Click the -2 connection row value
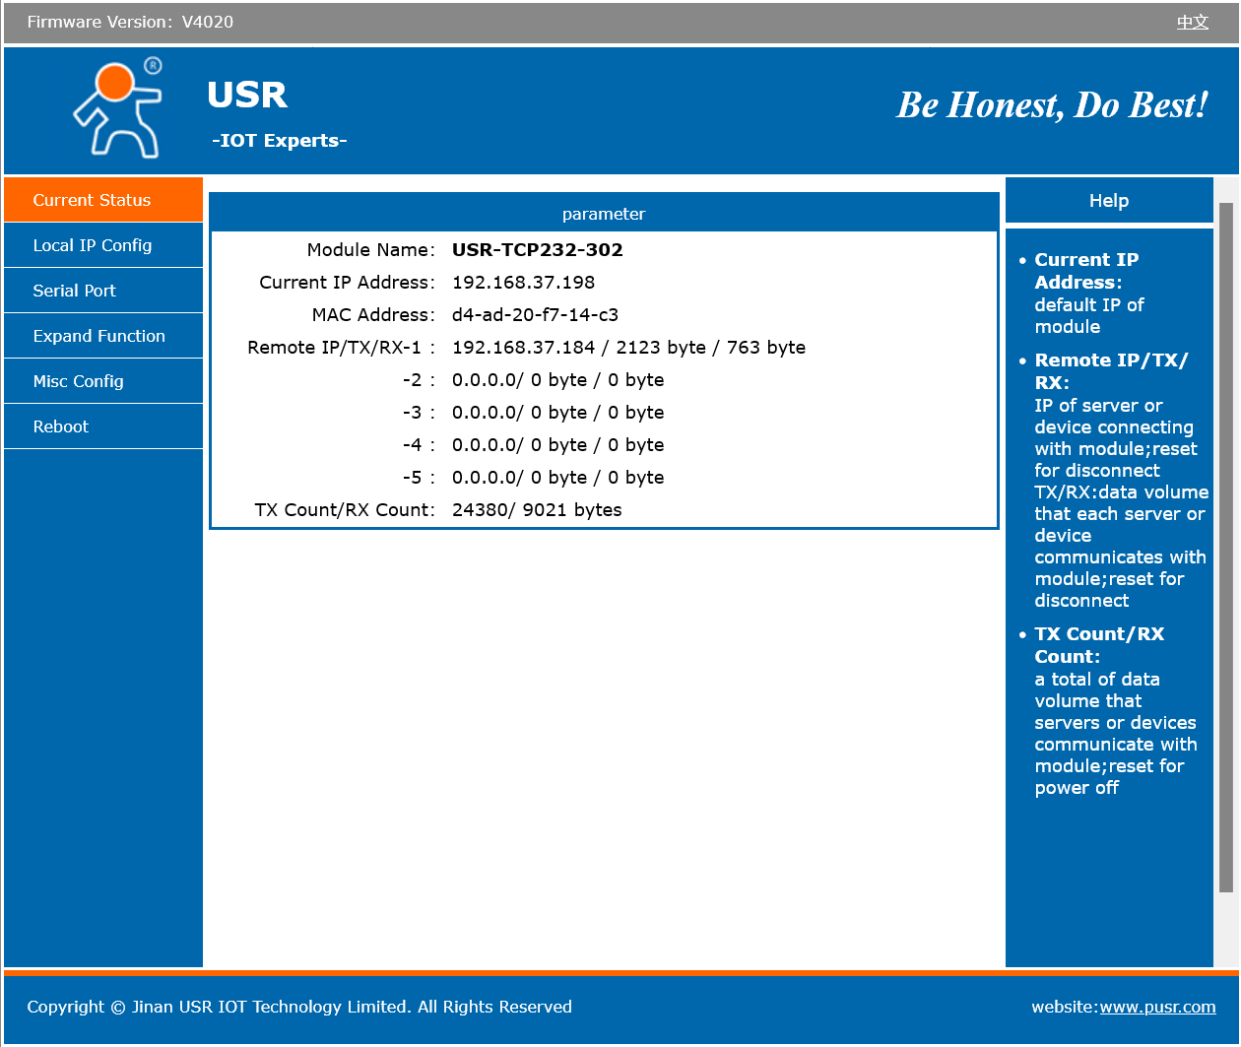Screen dimensions: 1241x1047 click(x=557, y=379)
